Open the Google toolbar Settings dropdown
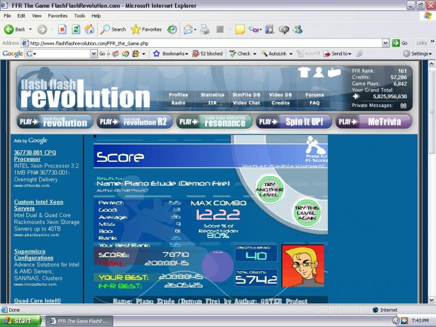This screenshot has height=327, width=436. click(x=417, y=54)
